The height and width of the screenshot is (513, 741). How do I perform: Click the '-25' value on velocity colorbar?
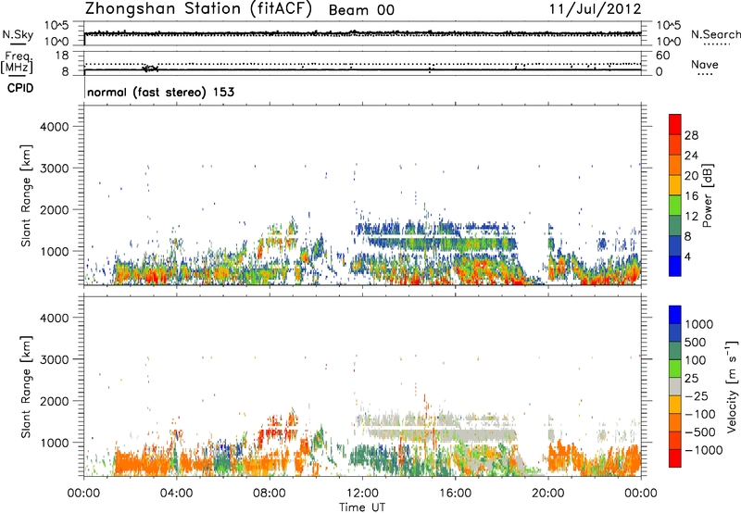pyautogui.click(x=697, y=396)
